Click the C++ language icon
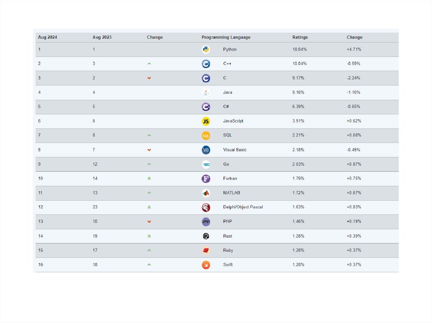The width and height of the screenshot is (432, 323). point(205,64)
